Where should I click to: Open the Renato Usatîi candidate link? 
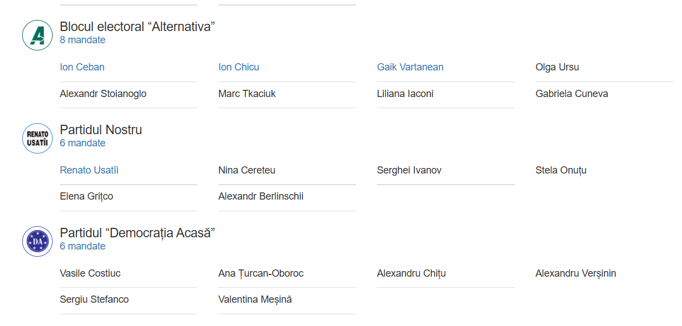(x=89, y=170)
